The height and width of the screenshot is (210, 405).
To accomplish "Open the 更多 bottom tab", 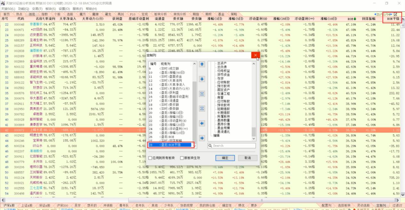I will click(254, 205).
